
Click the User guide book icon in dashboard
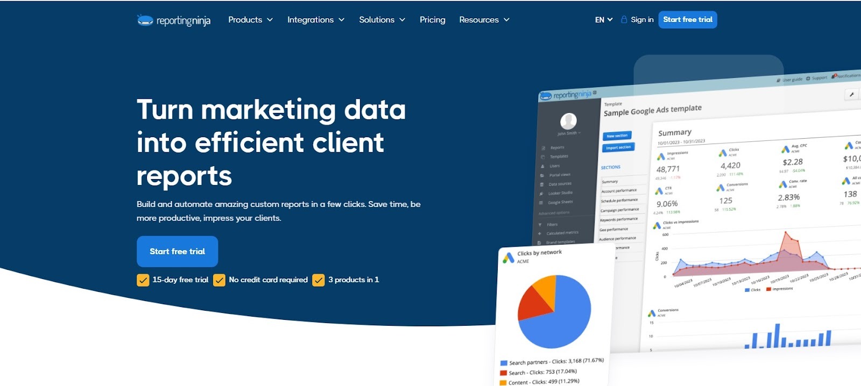click(778, 80)
